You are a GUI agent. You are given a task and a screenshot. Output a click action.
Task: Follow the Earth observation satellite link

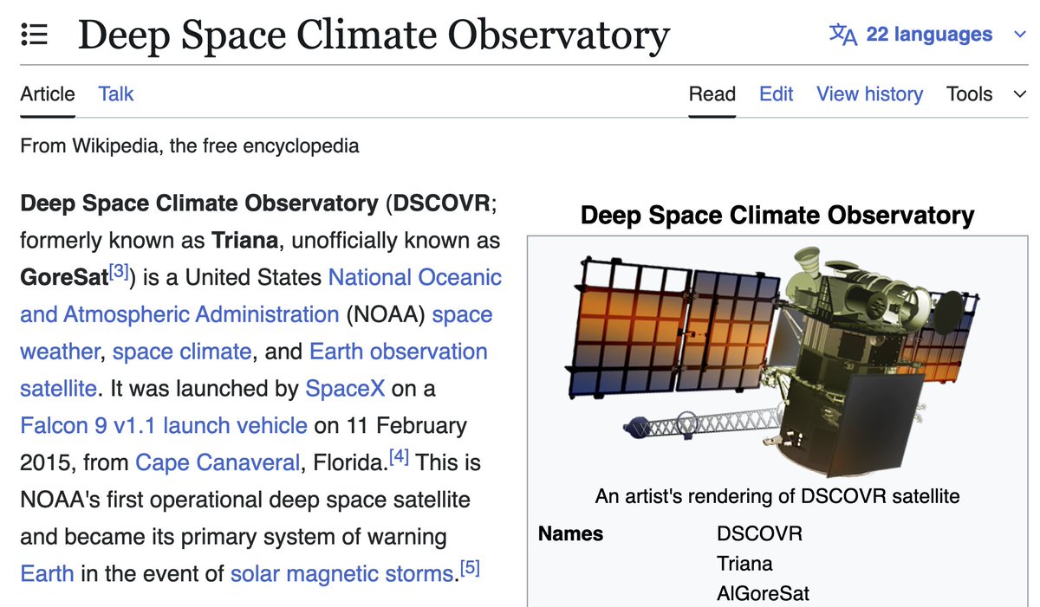(x=254, y=370)
